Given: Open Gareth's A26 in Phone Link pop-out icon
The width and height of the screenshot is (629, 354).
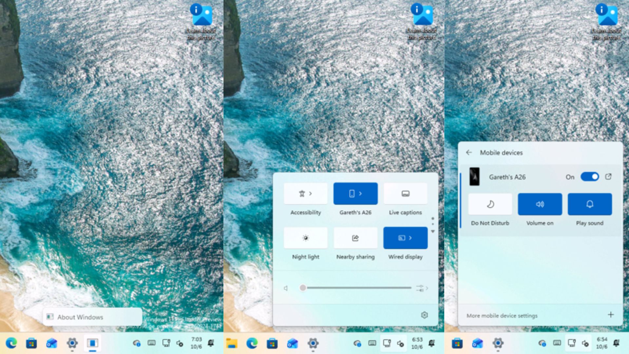Looking at the screenshot, I should pos(608,177).
